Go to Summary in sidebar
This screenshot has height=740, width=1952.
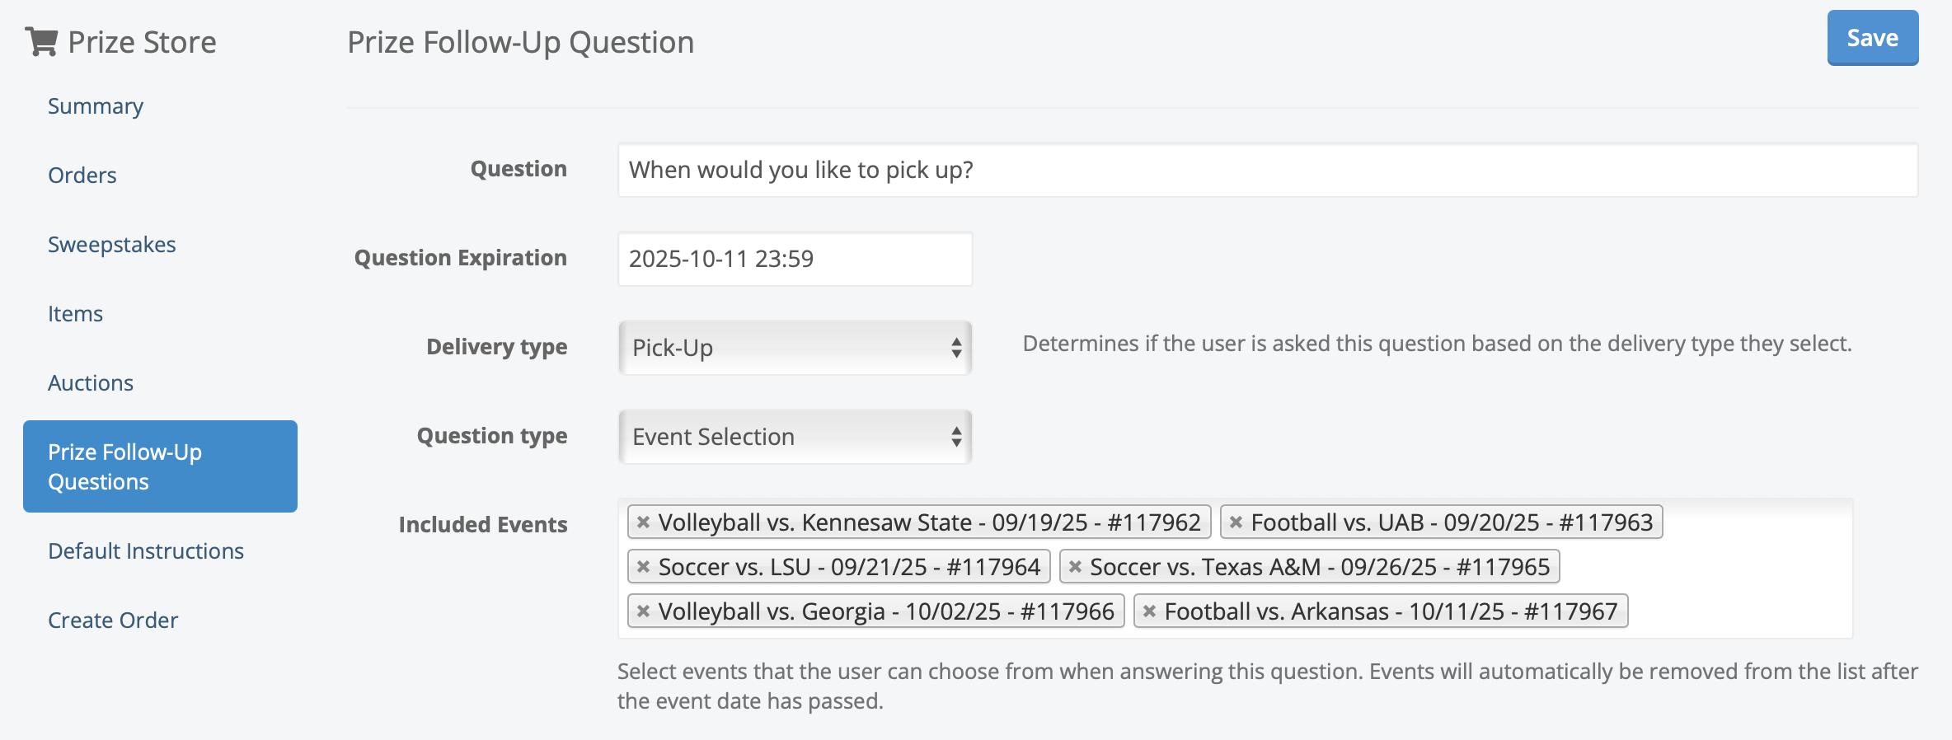coord(96,106)
